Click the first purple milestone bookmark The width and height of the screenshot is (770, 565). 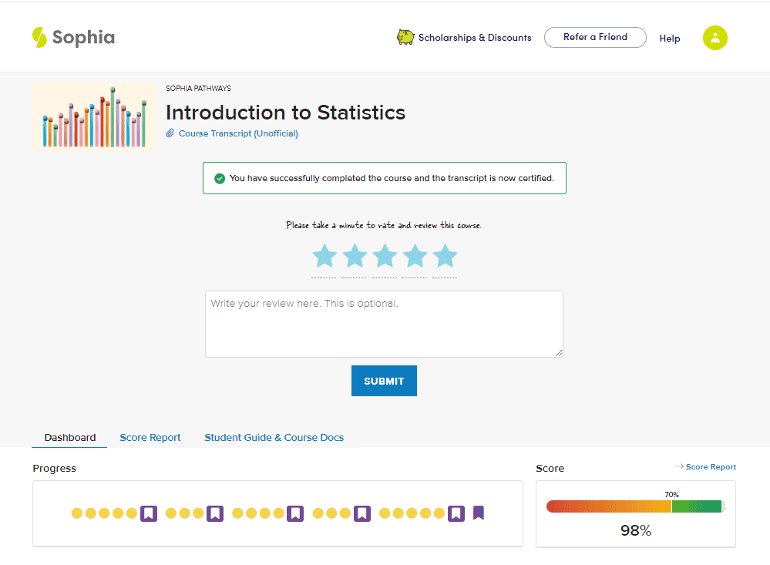click(x=149, y=513)
